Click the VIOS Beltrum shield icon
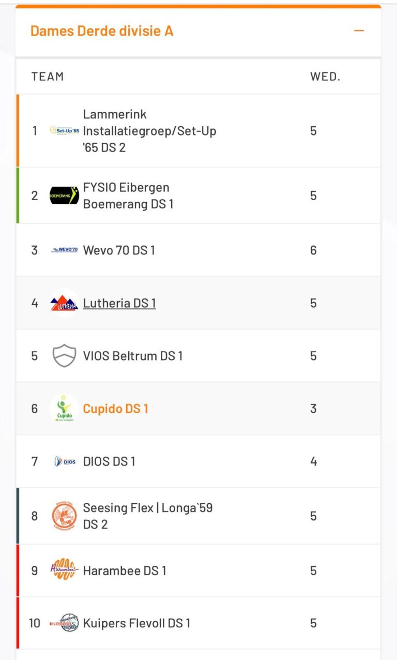 tap(65, 356)
